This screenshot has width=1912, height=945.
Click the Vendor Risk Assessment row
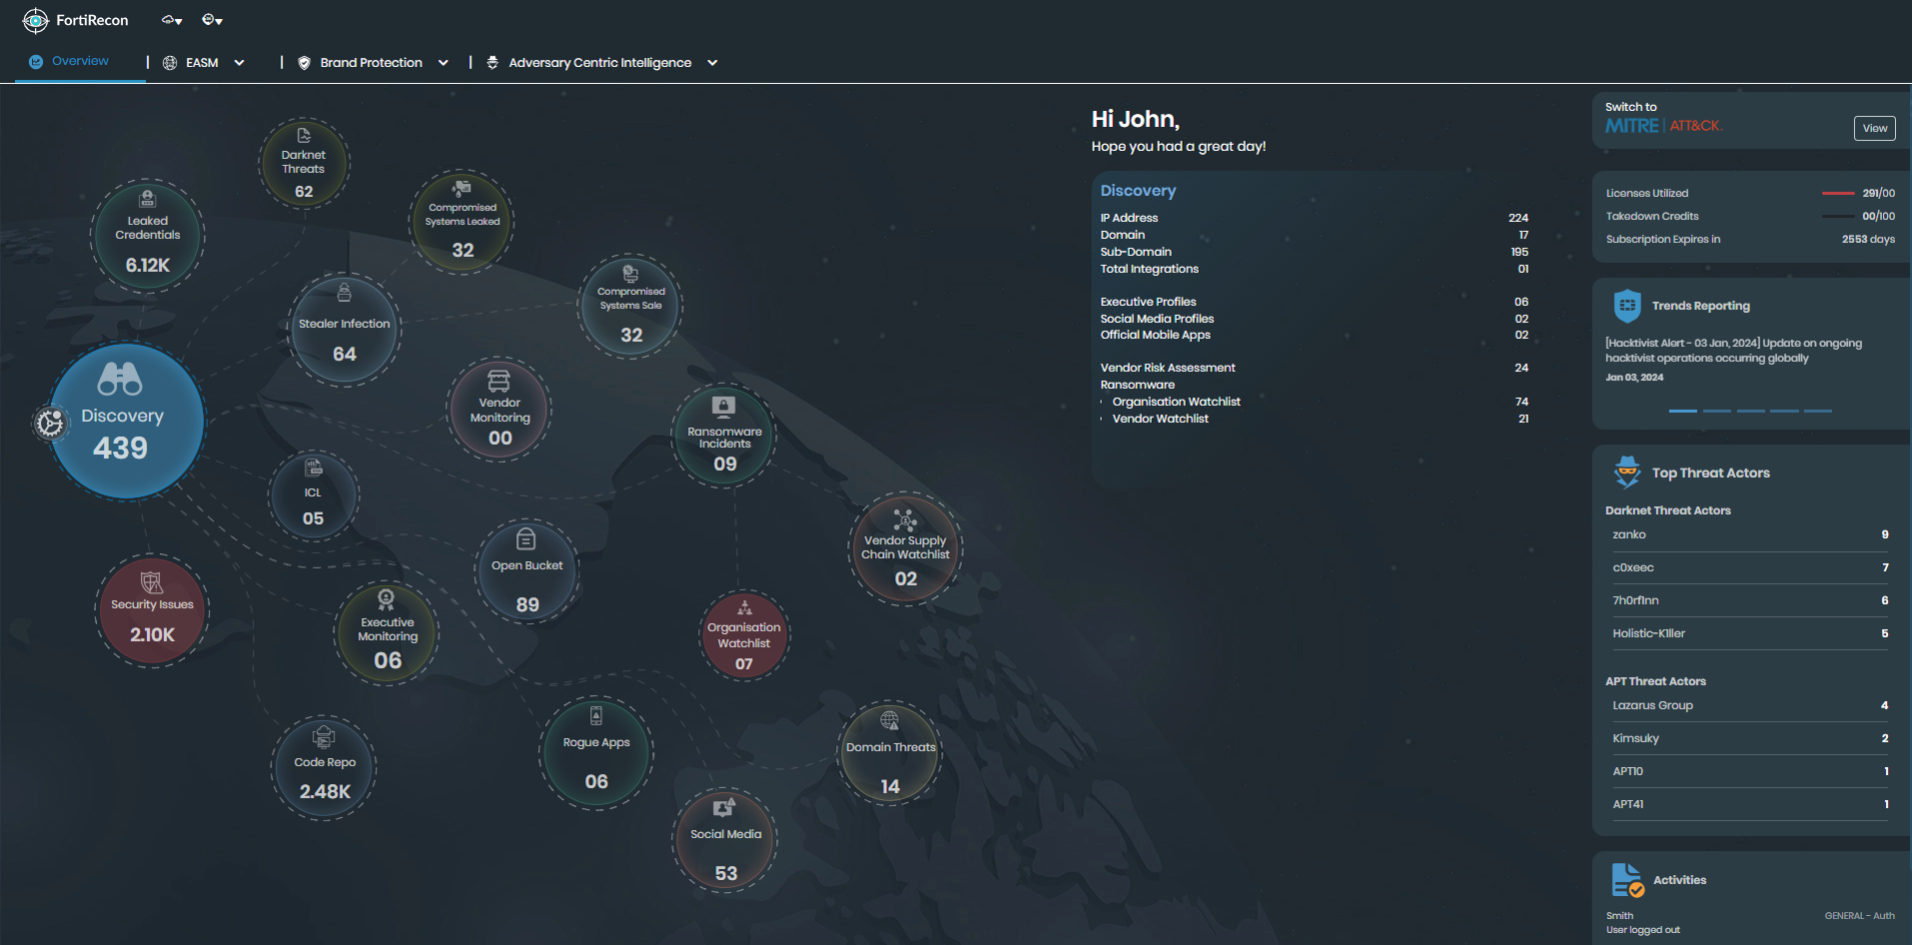[x=1314, y=368]
